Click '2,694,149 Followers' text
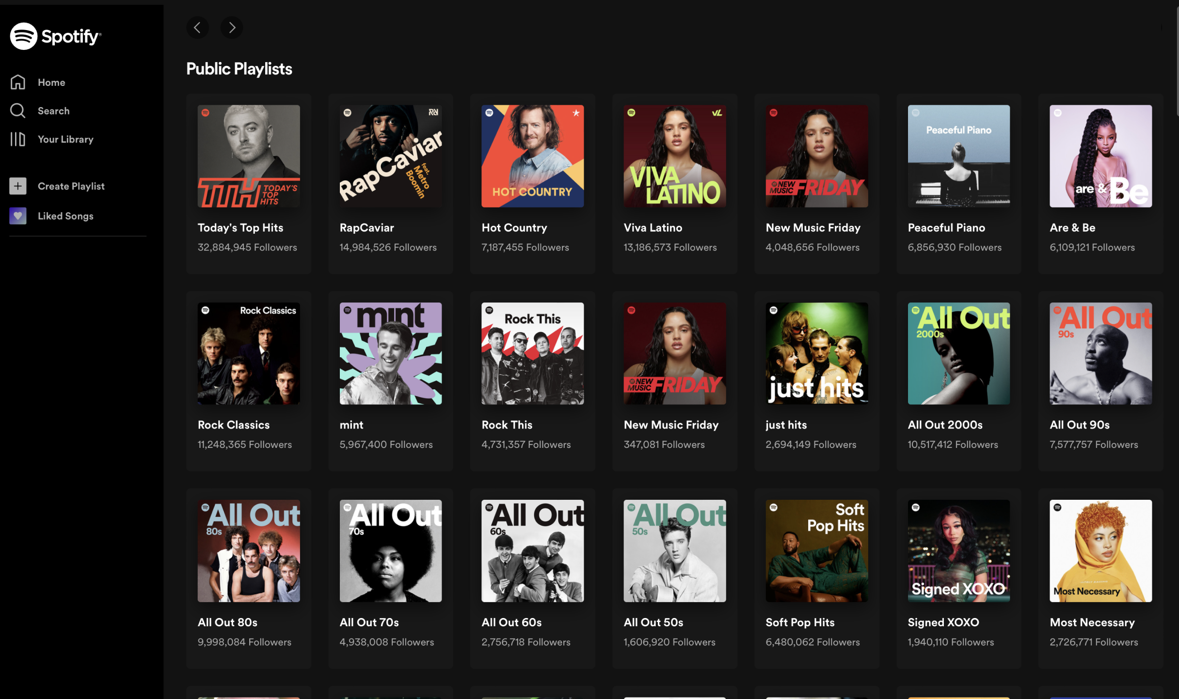Viewport: 1179px width, 699px height. (811, 445)
